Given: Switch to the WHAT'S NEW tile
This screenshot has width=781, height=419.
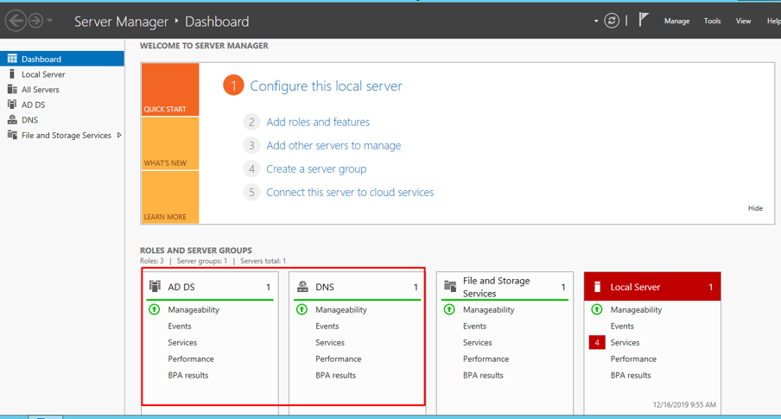Looking at the screenshot, I should pos(169,143).
